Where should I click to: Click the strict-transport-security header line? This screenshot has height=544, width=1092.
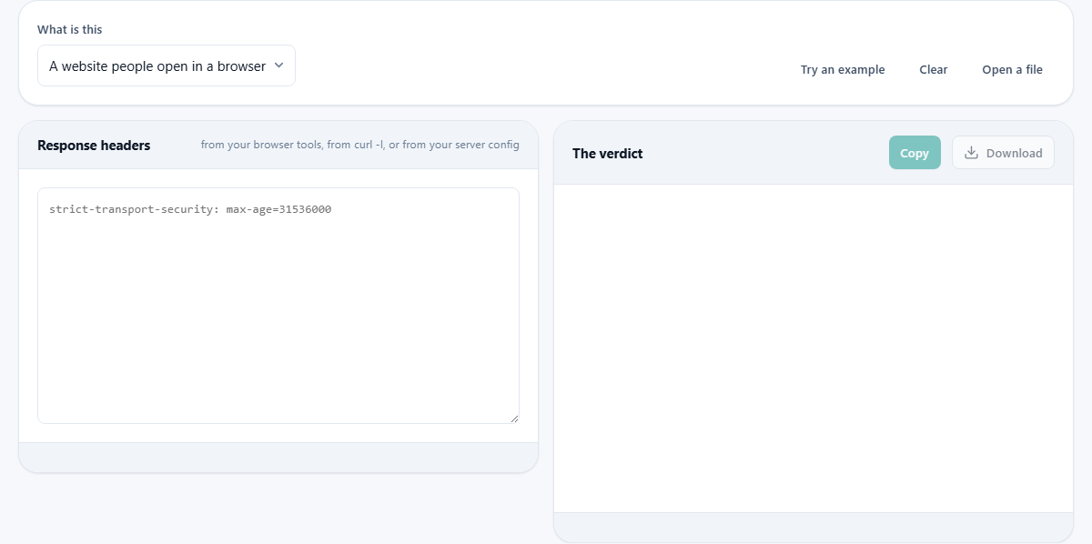click(190, 209)
